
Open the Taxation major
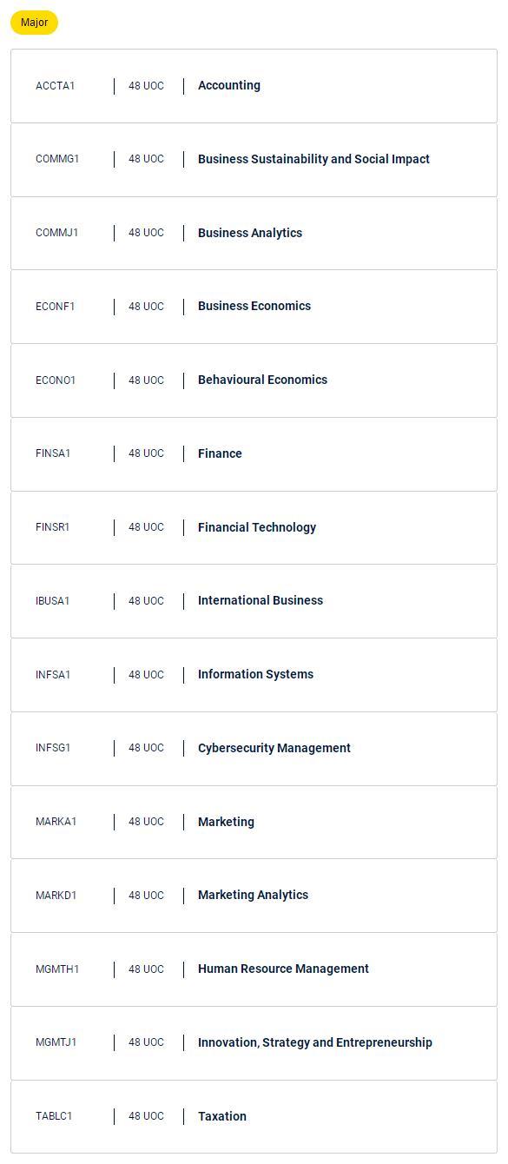(254, 1116)
